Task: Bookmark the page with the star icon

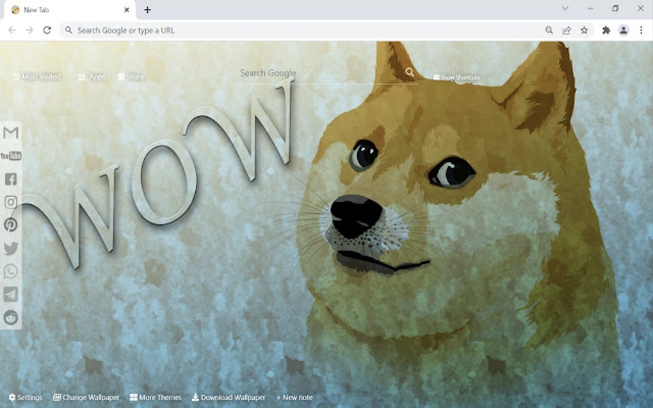Action: pos(583,30)
